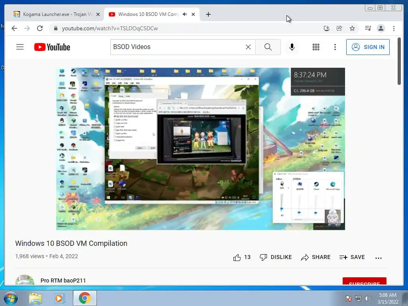Click the taskbar clock and date
This screenshot has width=408, height=306.
click(x=388, y=298)
